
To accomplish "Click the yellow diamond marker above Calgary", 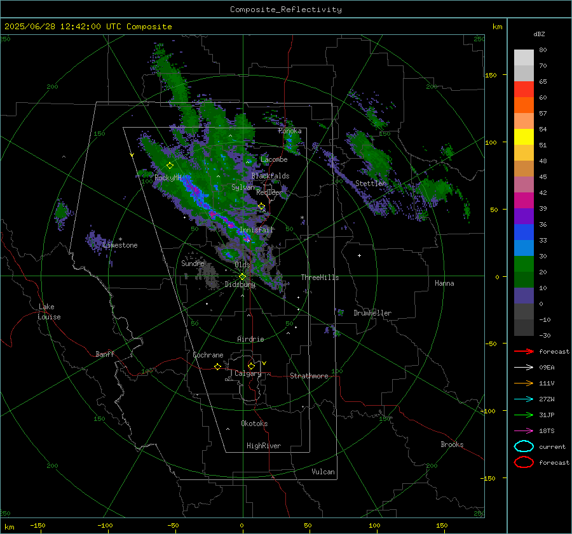I will (x=251, y=366).
